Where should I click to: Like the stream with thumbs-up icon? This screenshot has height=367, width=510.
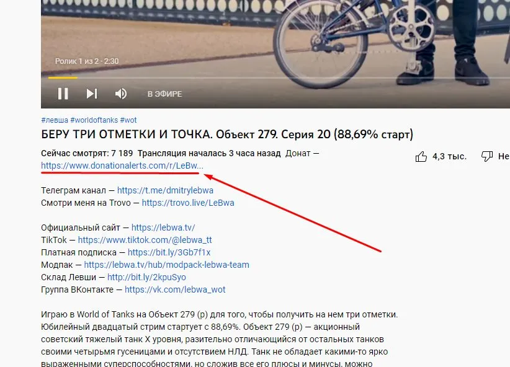click(421, 156)
